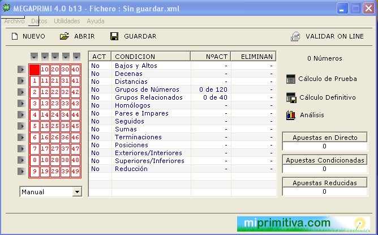The height and width of the screenshot is (235, 378).
Task: Click the GUARDAR floppy disk icon
Action: (114, 36)
